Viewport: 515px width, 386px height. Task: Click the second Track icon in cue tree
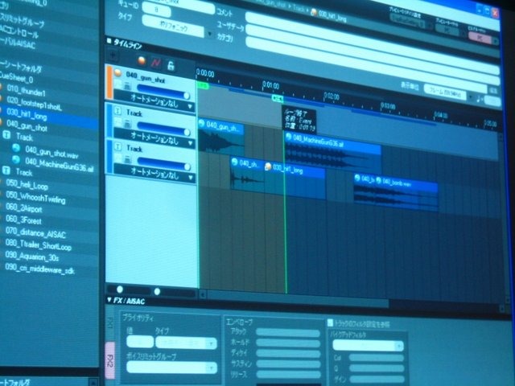coord(6,170)
